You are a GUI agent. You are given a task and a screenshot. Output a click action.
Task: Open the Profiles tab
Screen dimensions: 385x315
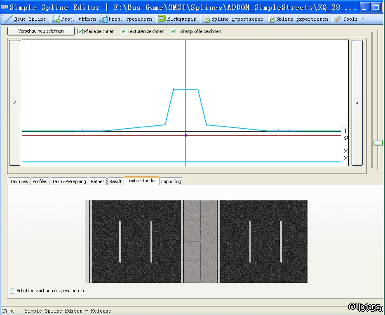(x=40, y=181)
